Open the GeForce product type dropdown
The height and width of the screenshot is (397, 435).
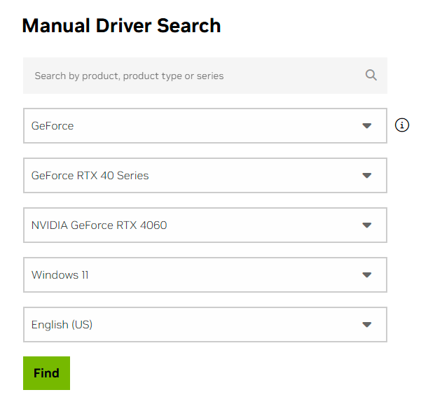205,125
